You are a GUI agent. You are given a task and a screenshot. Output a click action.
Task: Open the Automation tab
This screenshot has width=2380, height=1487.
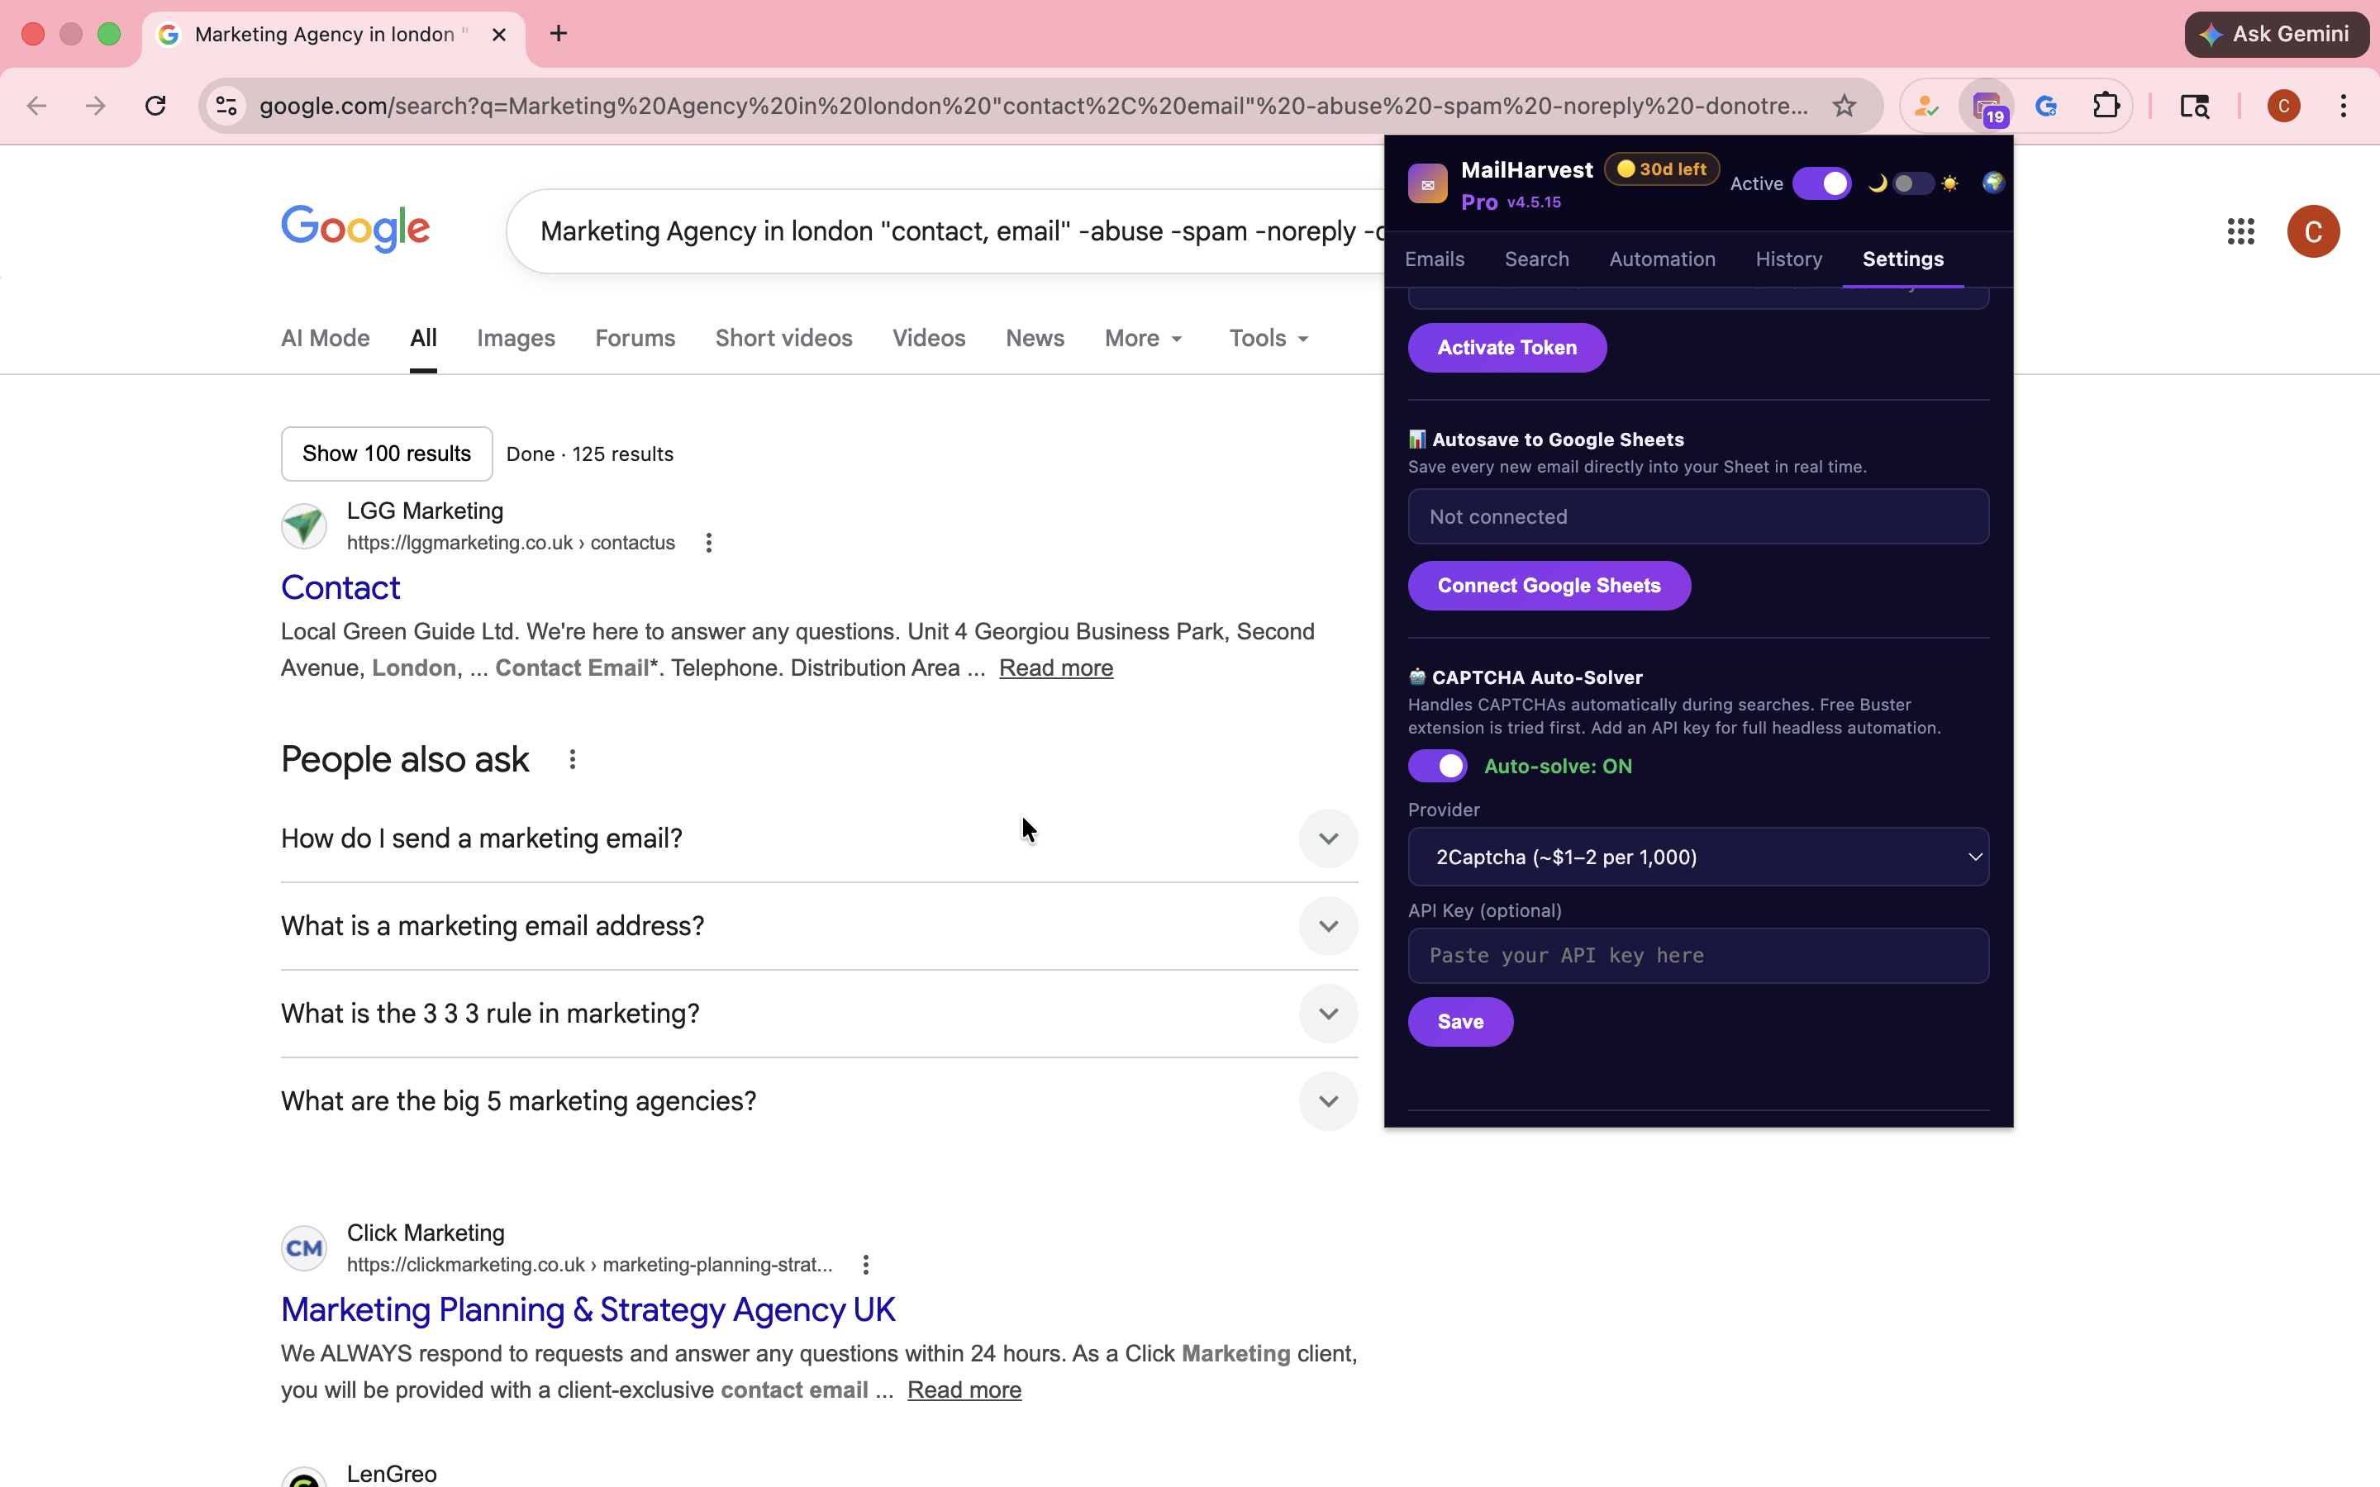pos(1662,259)
